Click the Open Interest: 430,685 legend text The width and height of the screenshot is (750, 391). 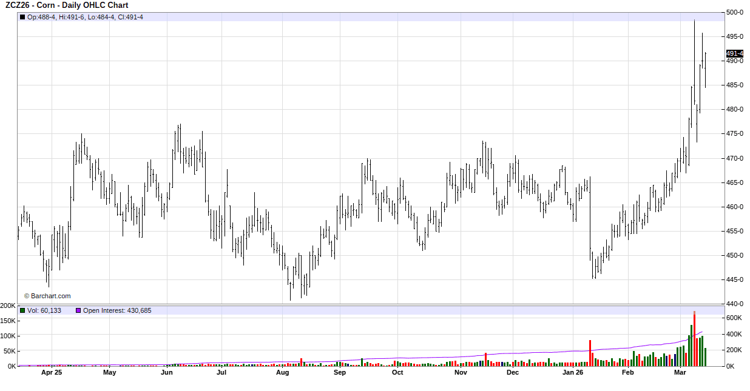[117, 310]
